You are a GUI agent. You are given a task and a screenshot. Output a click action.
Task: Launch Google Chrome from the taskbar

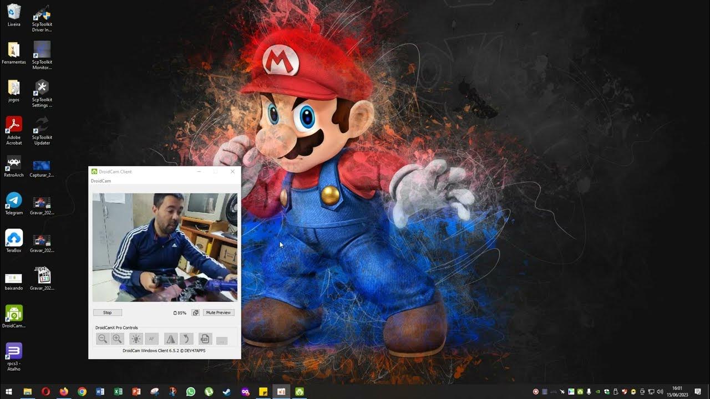(82, 392)
